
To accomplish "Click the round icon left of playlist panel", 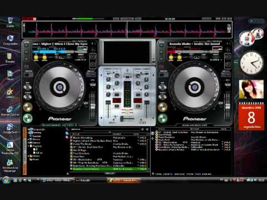I will [152, 133].
